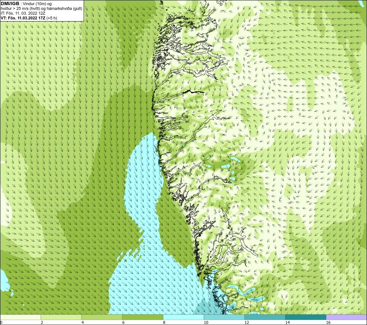Click the '(+5 h)' forecast offset text

click(52, 18)
